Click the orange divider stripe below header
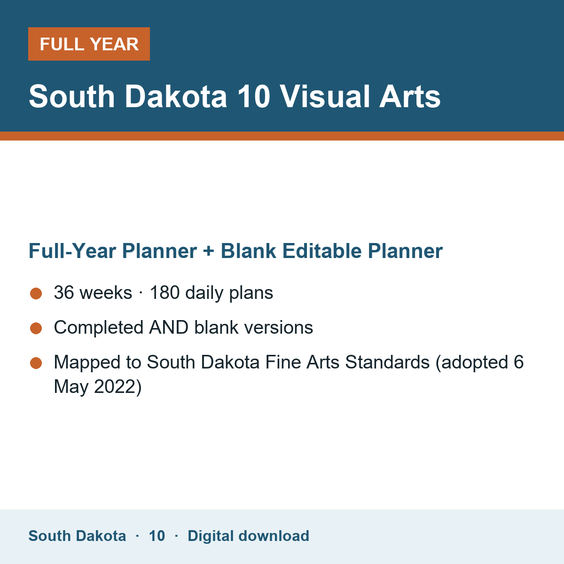This screenshot has height=564, width=564. pos(282,136)
